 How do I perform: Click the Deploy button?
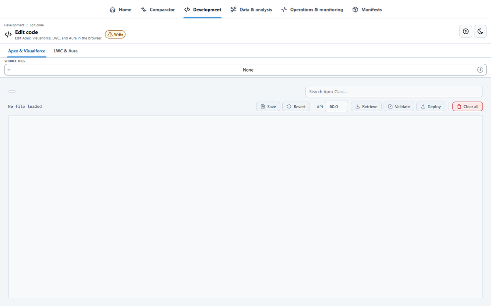431,106
